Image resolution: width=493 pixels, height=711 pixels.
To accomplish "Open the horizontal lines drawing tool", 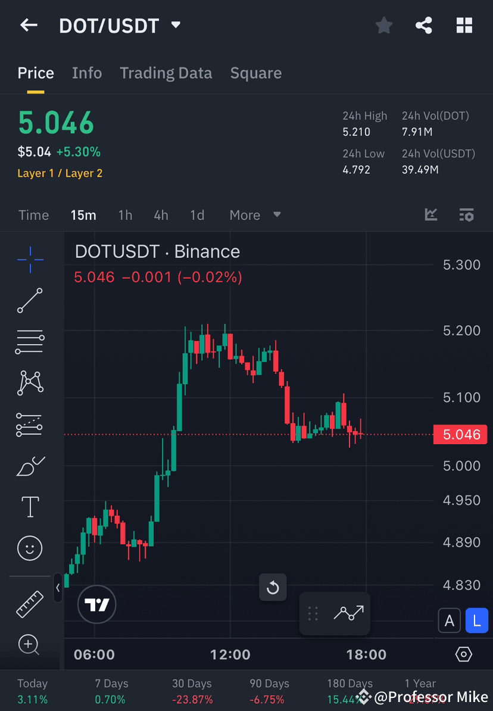I will point(30,341).
